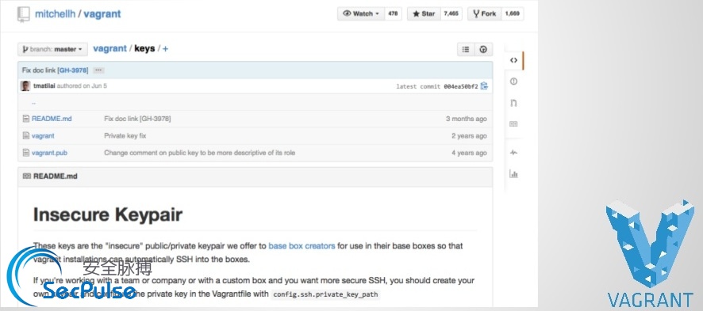This screenshot has width=703, height=311.
Task: Open README.md commit message Fix doc link
Action: [137, 119]
